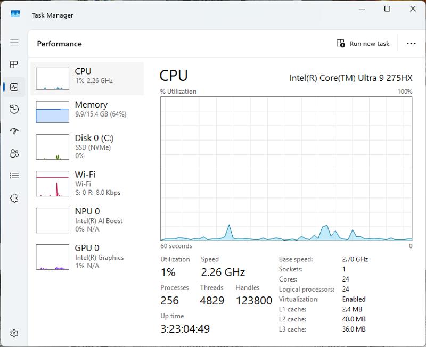
Task: Click the main CPU utilization graph
Action: 286,169
